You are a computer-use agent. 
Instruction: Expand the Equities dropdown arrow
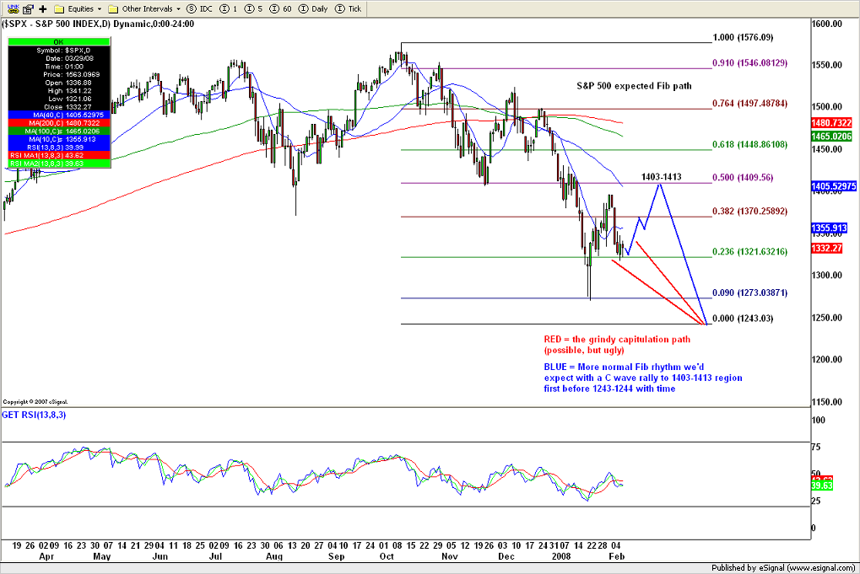click(100, 8)
